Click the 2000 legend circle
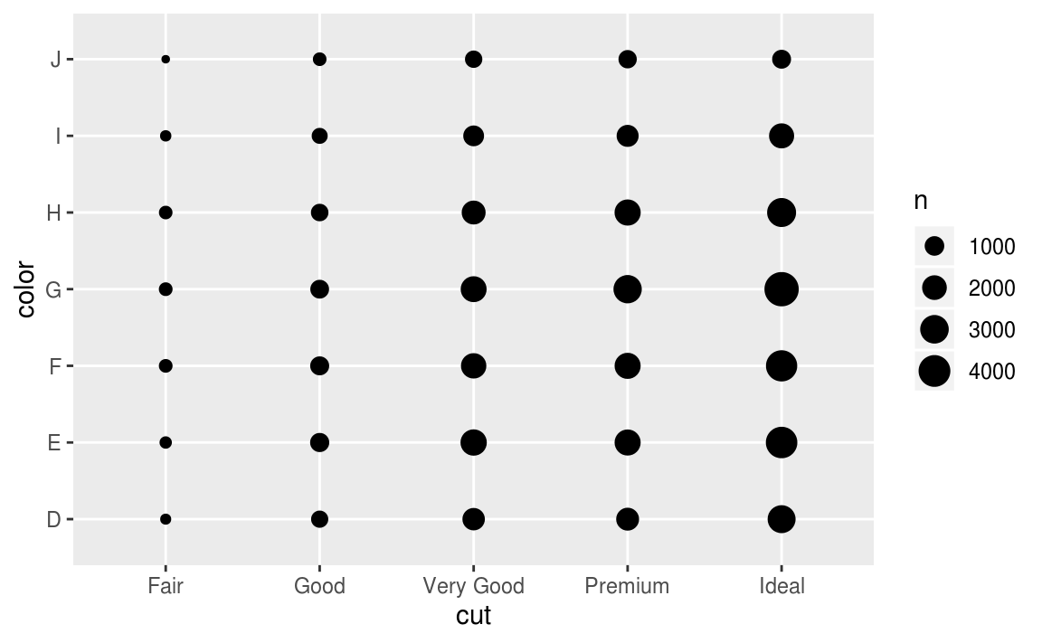 tap(934, 288)
